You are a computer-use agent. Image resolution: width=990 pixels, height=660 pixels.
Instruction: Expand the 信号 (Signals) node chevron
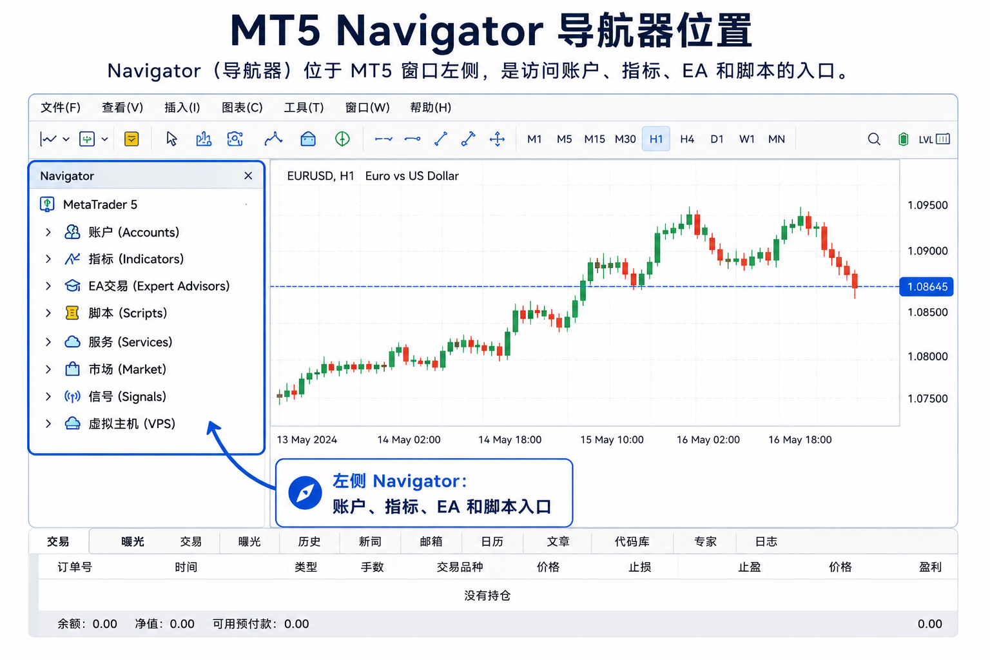48,396
